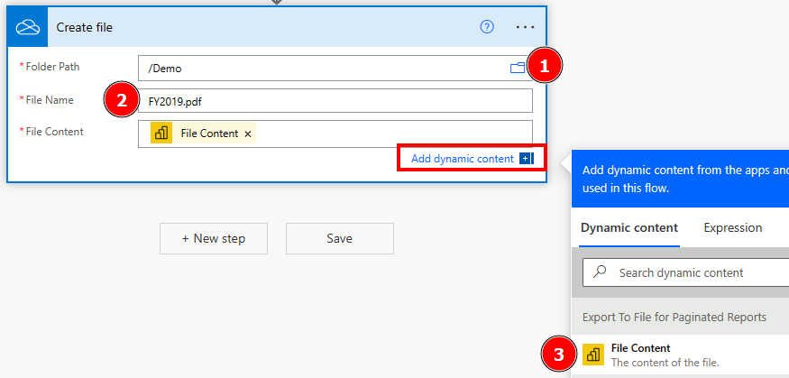Image resolution: width=789 pixels, height=378 pixels.
Task: Click the OneDrive icon in Create file header
Action: [27, 27]
